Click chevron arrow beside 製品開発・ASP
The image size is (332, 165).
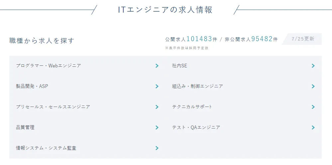click(x=157, y=86)
